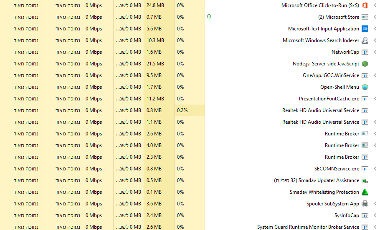Image resolution: width=380 pixels, height=230 pixels.
Task: Click the Microsoft Office Click-to-Run icon
Action: click(x=365, y=5)
